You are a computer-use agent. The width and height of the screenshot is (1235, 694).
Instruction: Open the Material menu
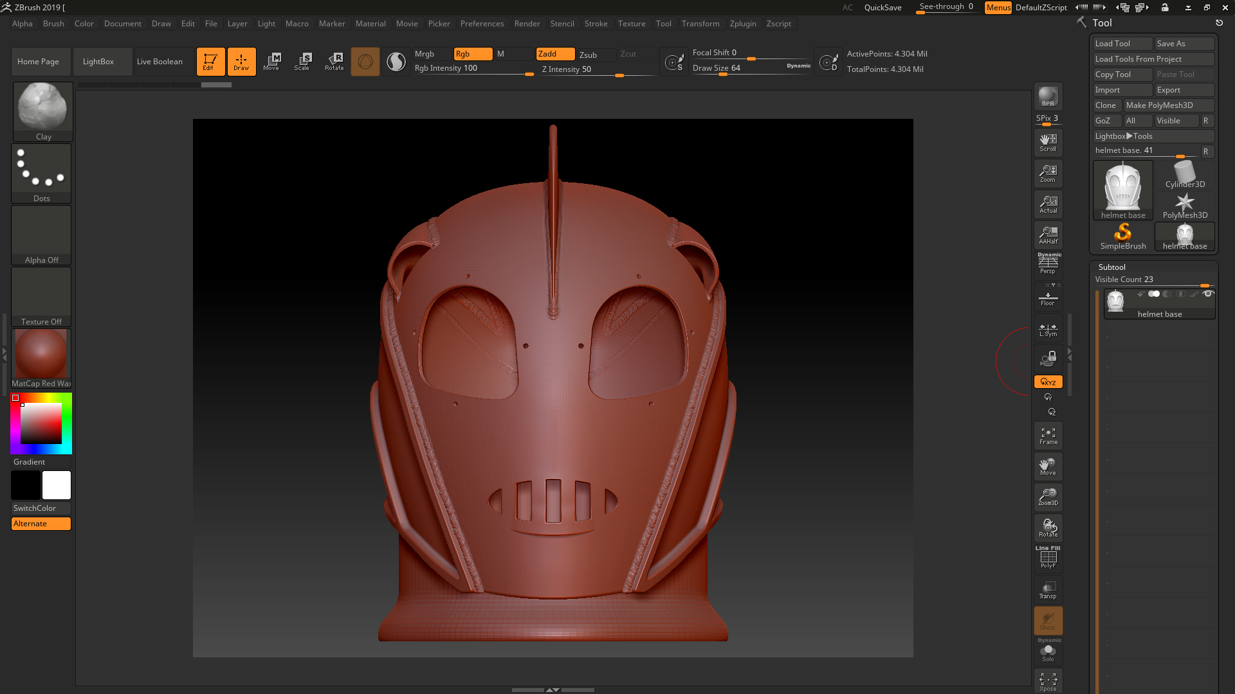370,24
